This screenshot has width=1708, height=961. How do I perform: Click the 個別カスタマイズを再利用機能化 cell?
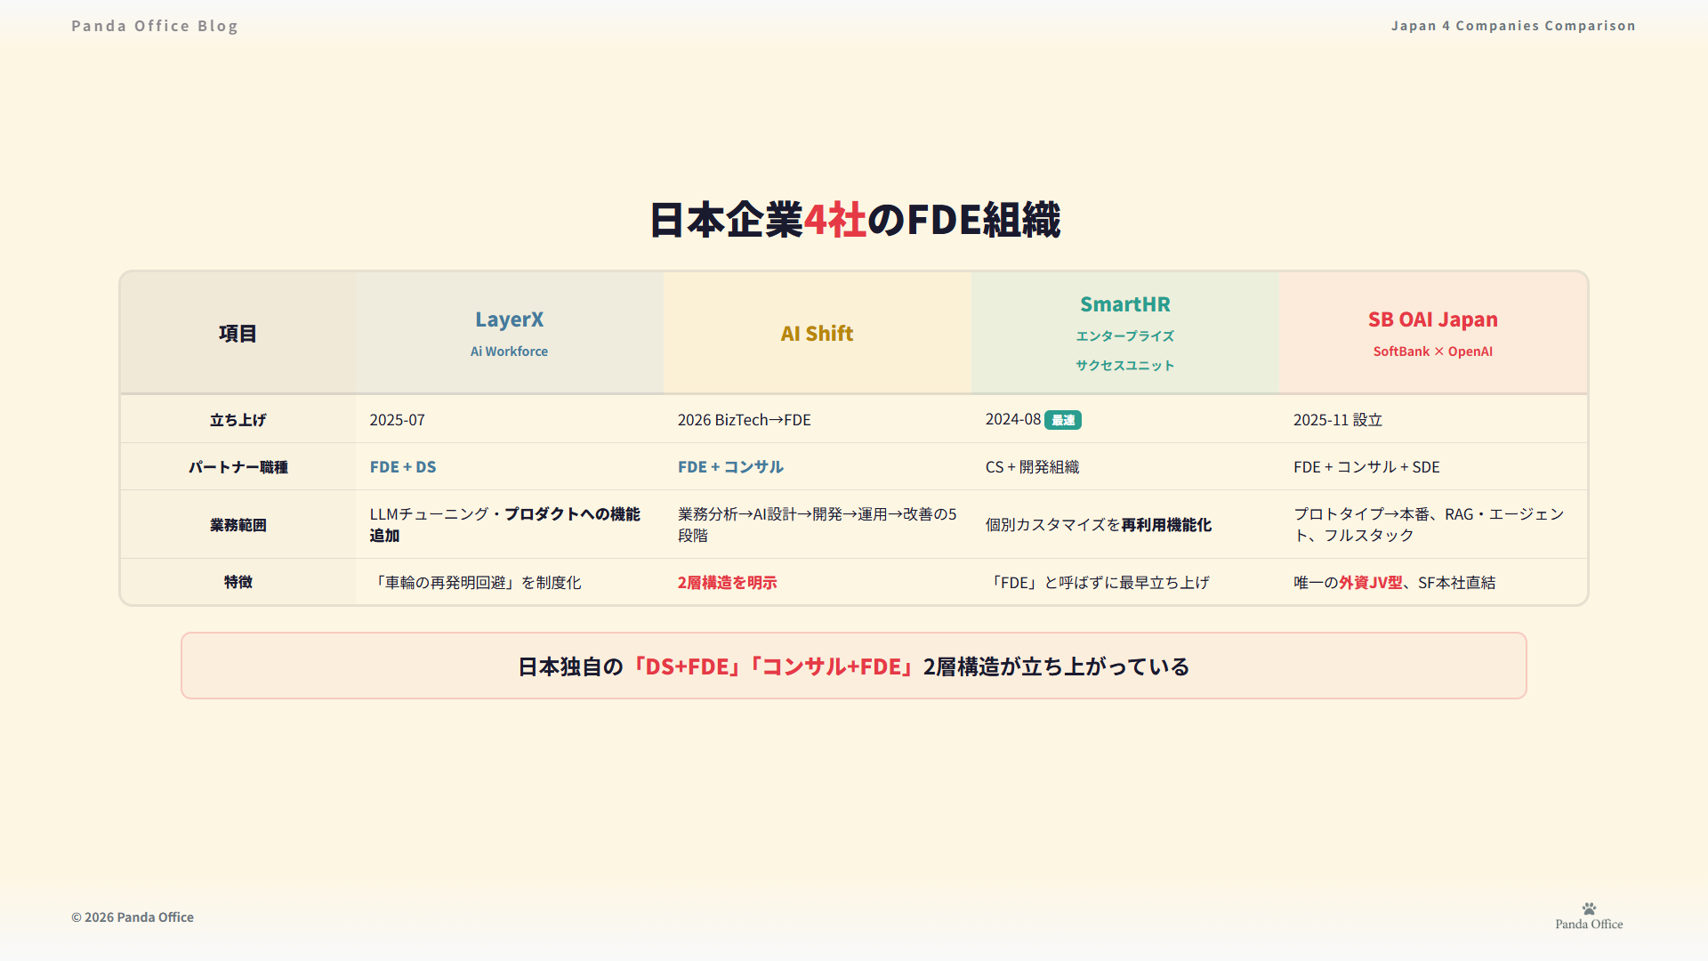click(1125, 525)
